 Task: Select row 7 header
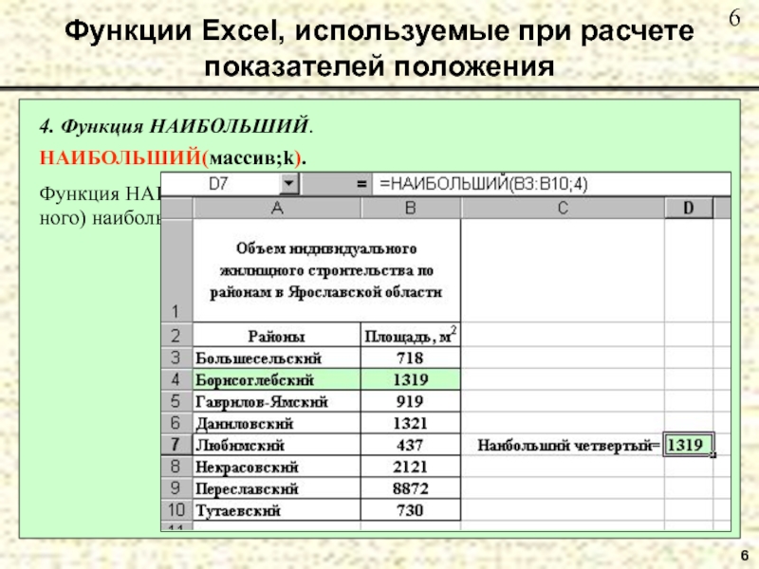pos(176,445)
